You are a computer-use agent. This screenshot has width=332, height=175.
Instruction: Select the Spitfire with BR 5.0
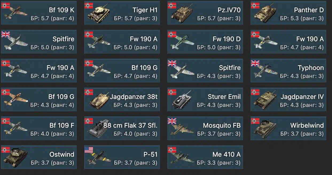39,42
